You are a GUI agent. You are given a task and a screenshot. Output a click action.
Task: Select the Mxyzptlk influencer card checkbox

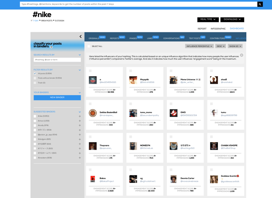click(130, 71)
